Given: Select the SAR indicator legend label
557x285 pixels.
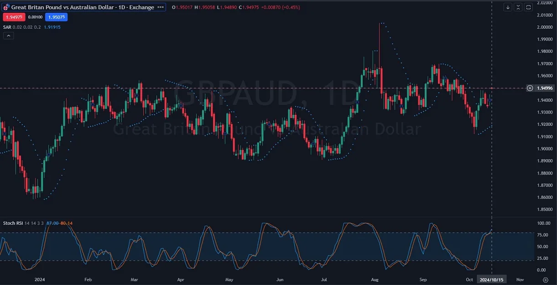Looking at the screenshot, I should pyautogui.click(x=7, y=27).
